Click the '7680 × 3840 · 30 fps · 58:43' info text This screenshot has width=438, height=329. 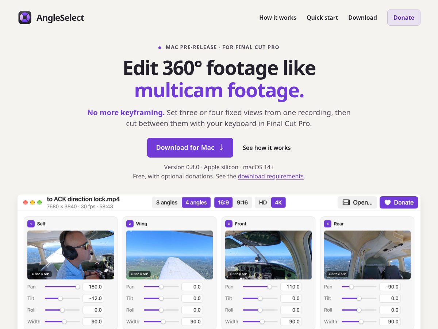point(80,207)
